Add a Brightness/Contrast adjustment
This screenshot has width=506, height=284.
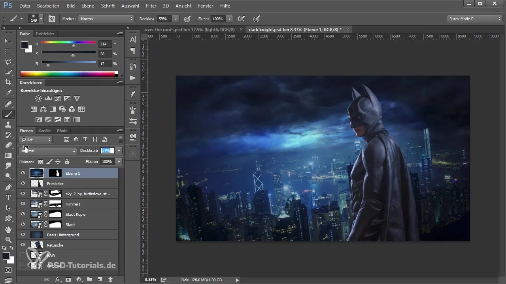pos(38,99)
